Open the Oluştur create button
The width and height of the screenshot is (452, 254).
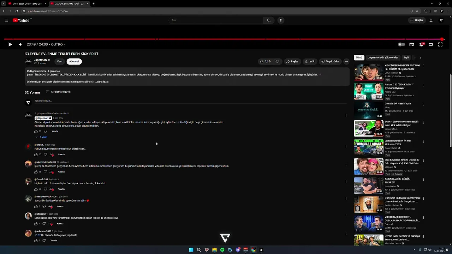(x=417, y=20)
